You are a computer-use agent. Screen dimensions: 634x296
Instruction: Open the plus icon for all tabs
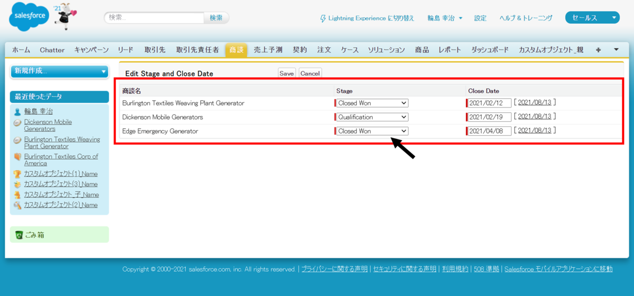tap(598, 50)
